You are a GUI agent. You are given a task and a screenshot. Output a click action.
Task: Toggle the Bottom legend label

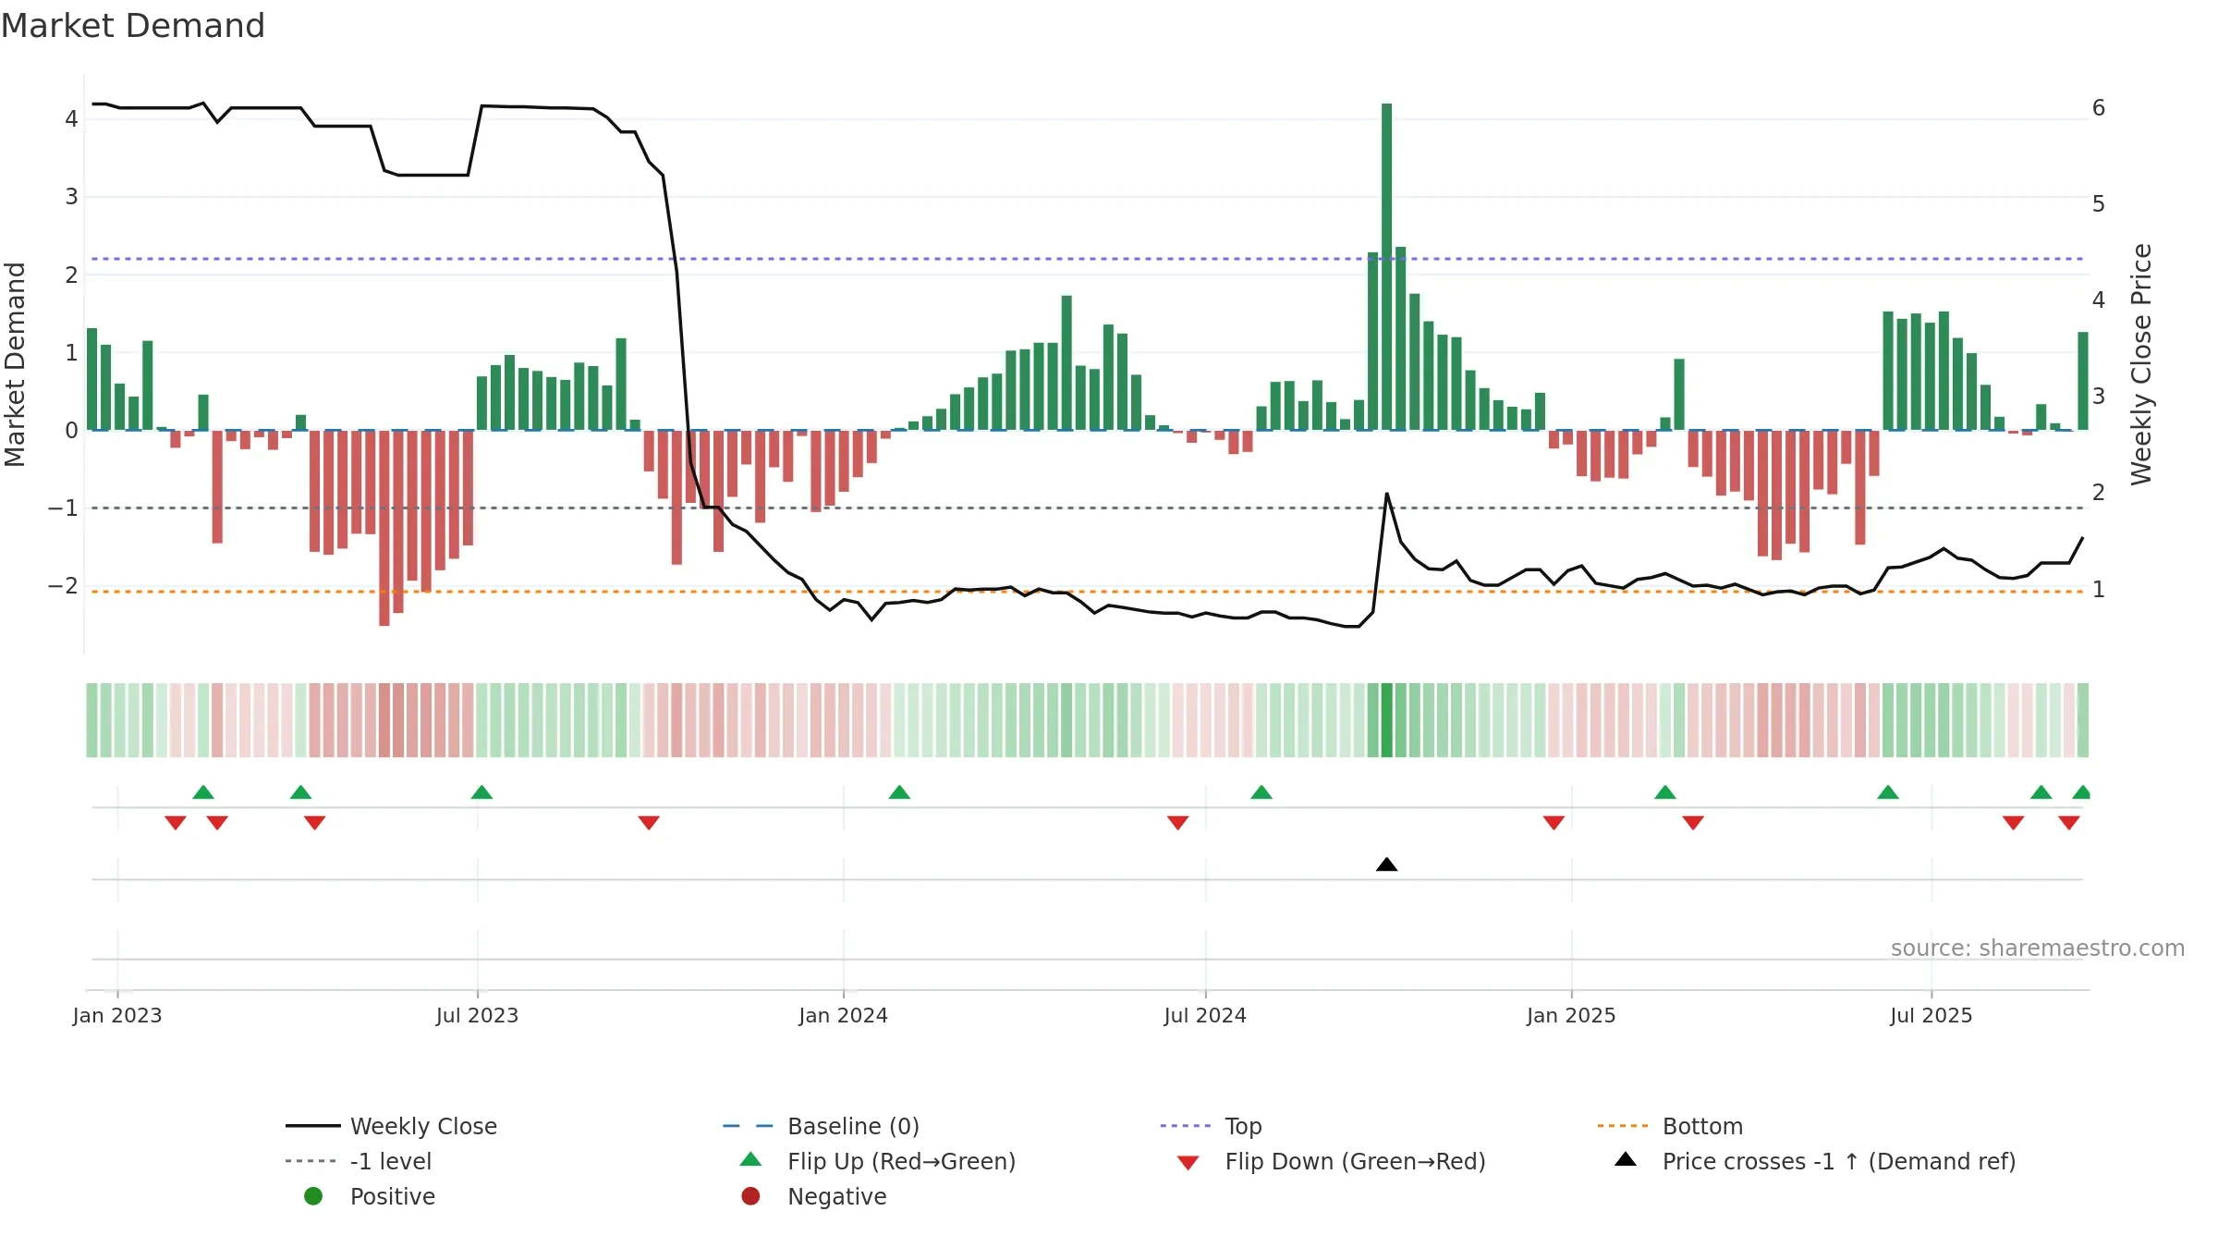1702,1126
